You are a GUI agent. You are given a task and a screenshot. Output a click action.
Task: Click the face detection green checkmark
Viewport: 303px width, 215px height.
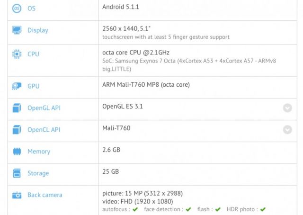pyautogui.click(x=188, y=209)
